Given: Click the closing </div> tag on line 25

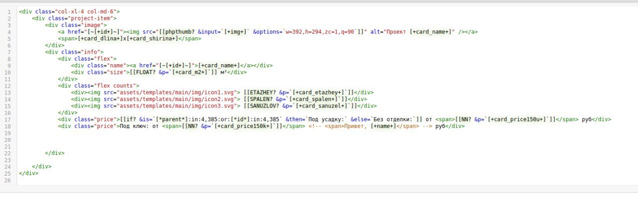Looking at the screenshot, I should [28, 173].
